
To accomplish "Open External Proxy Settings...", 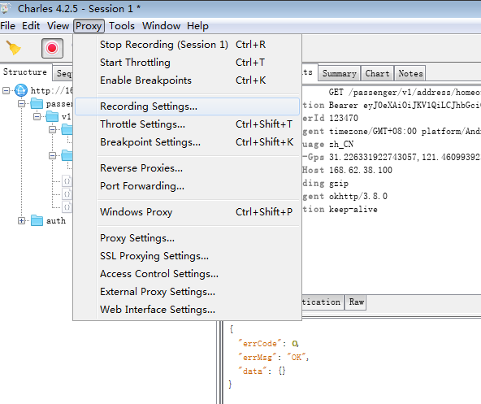I will 187,291.
